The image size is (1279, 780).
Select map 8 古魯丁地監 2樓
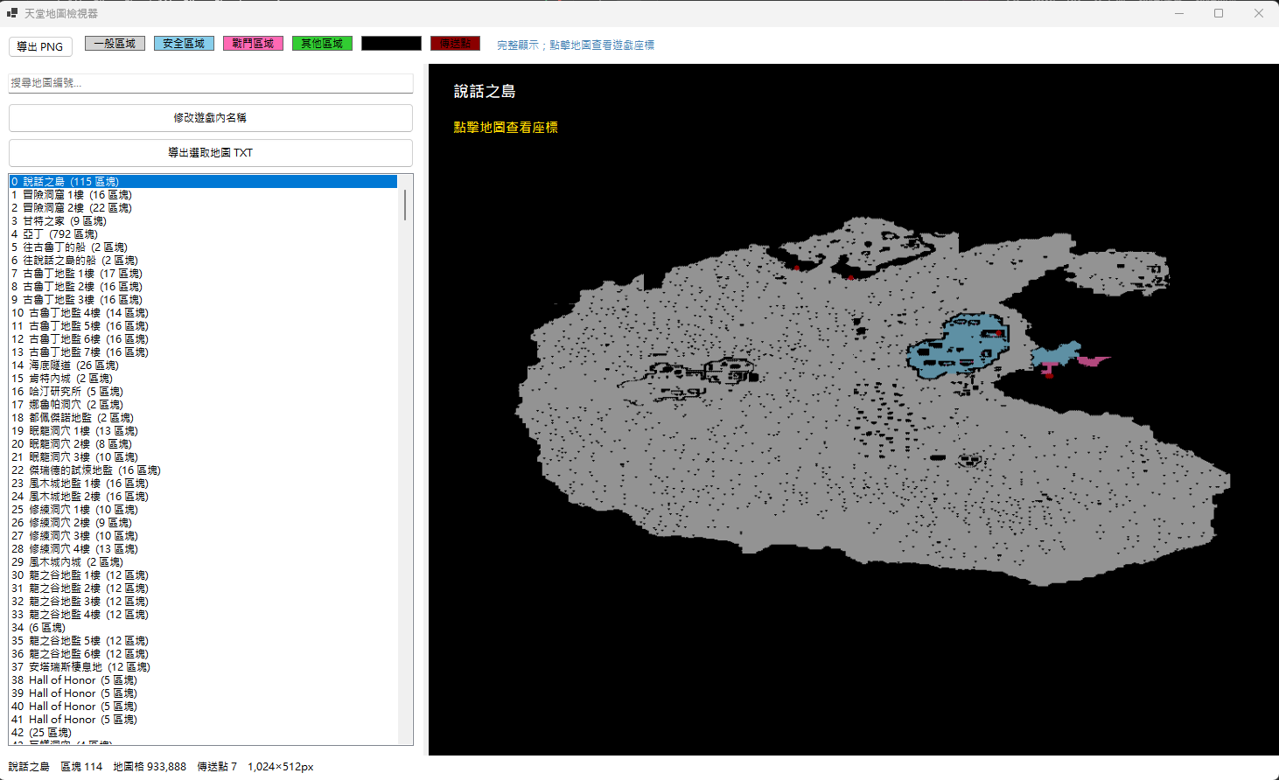[x=203, y=286]
